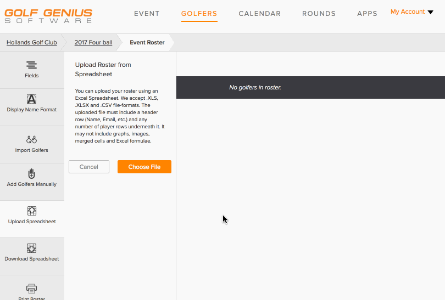Click the Choose File button
The width and height of the screenshot is (445, 300).
click(x=144, y=167)
